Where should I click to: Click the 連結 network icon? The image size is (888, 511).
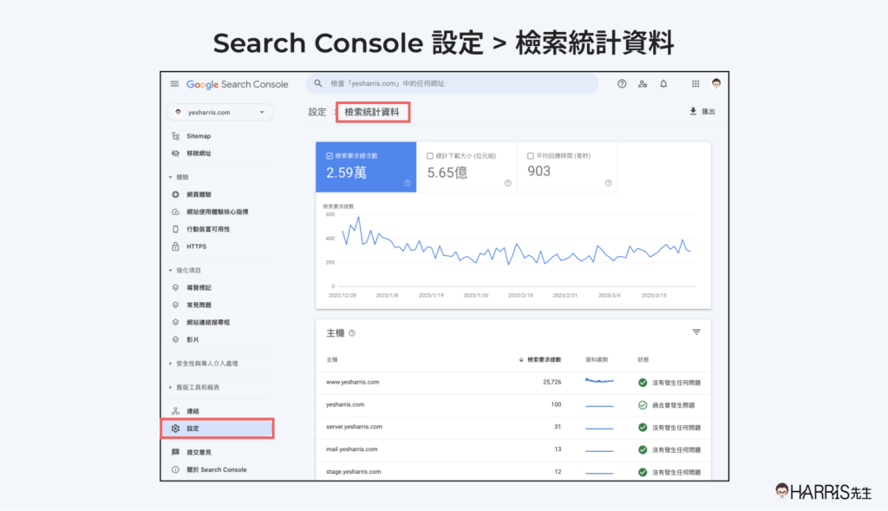[175, 411]
